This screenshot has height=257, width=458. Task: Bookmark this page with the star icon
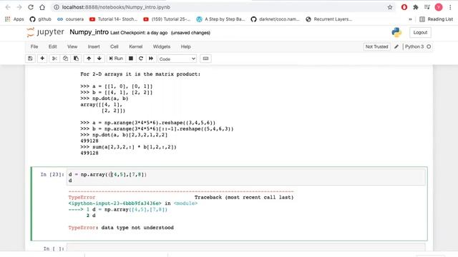(x=390, y=7)
